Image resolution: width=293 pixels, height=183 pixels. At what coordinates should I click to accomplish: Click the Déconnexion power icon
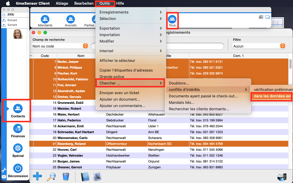coord(18,168)
